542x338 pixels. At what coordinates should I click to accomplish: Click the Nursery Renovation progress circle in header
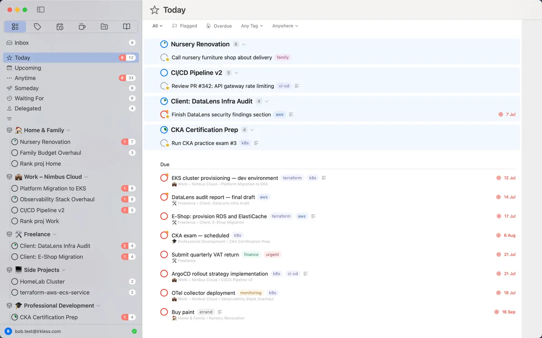pos(164,44)
